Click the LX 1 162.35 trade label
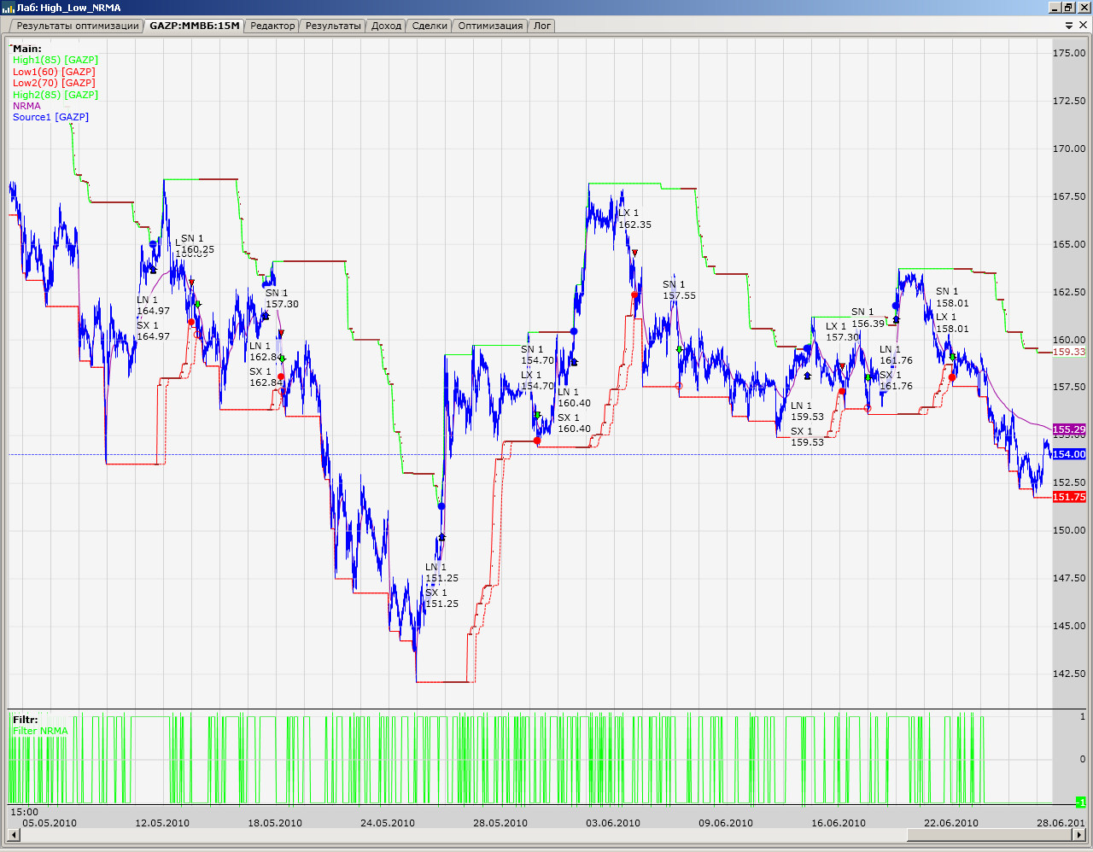This screenshot has width=1093, height=852. (x=635, y=219)
